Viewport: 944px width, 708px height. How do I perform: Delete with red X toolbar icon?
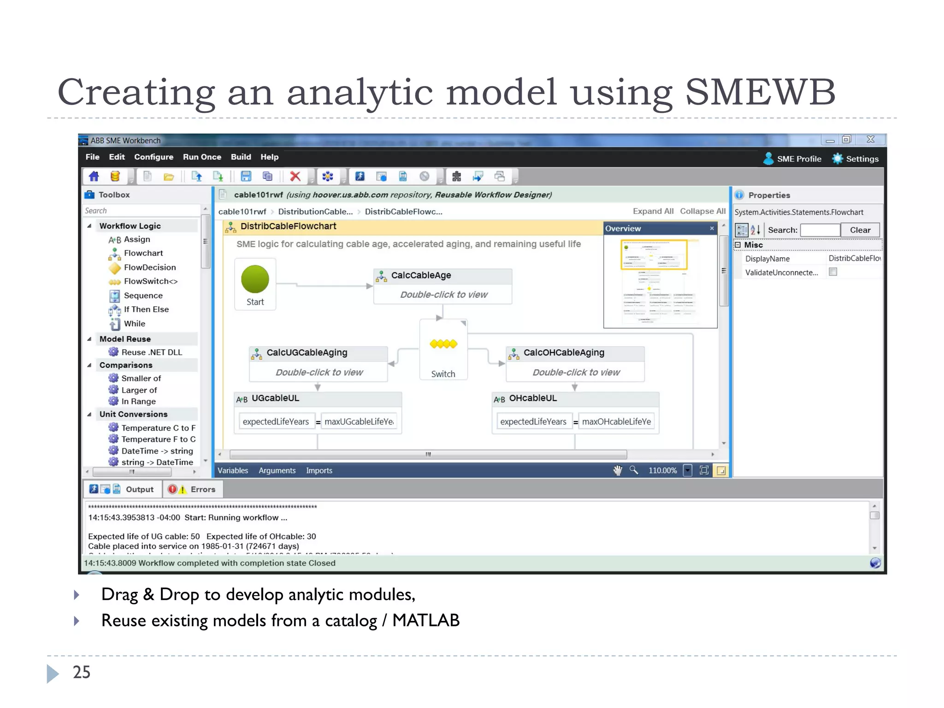(x=295, y=176)
